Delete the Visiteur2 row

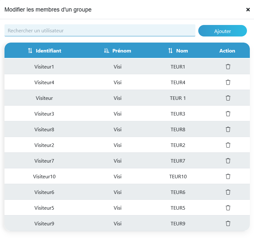coord(228,145)
